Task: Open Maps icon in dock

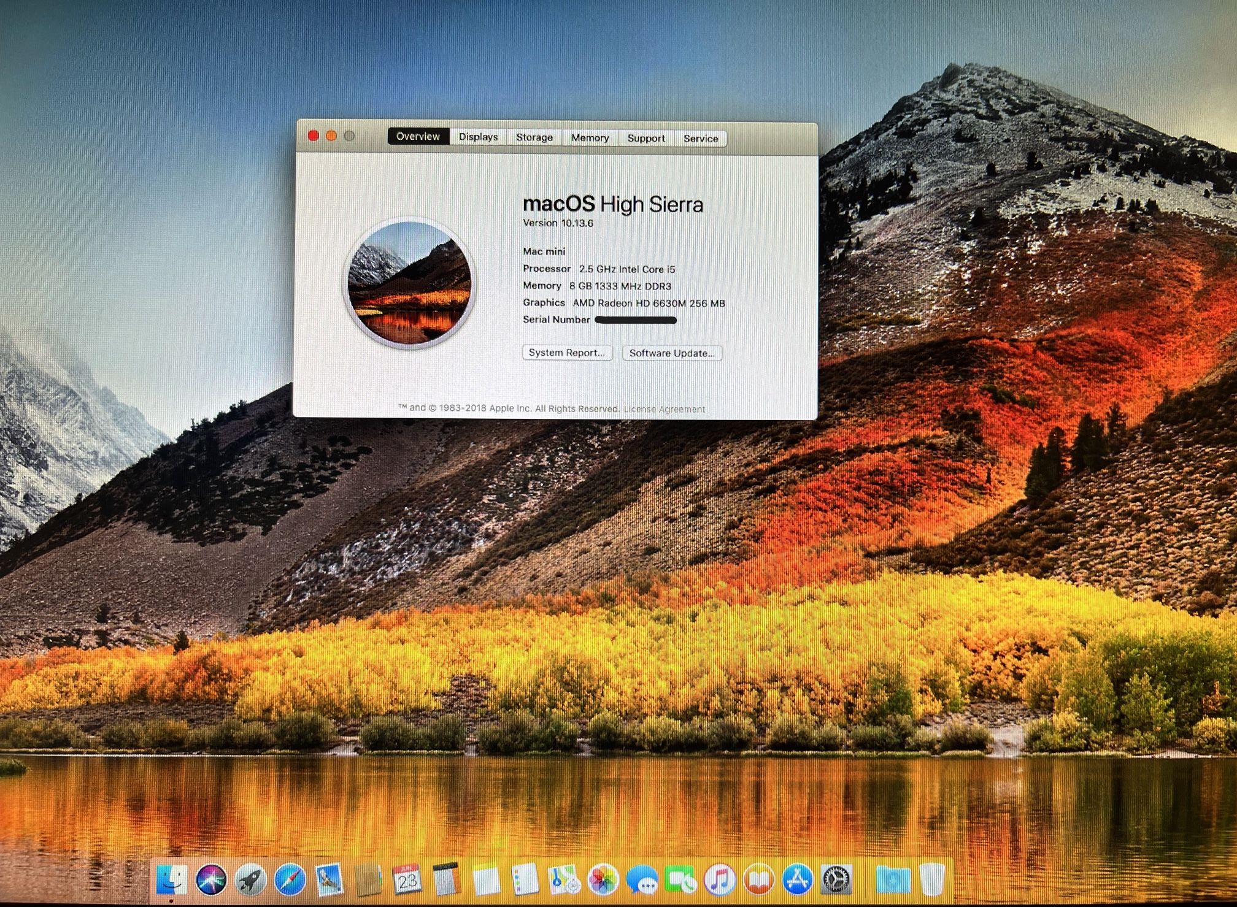Action: pos(565,880)
